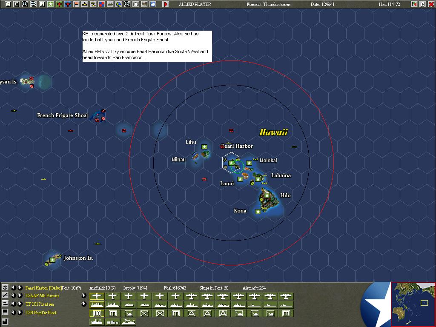Screen dimensions: 436x327
Task: Toggle the cloud weather overlay icon
Action: (153, 4)
